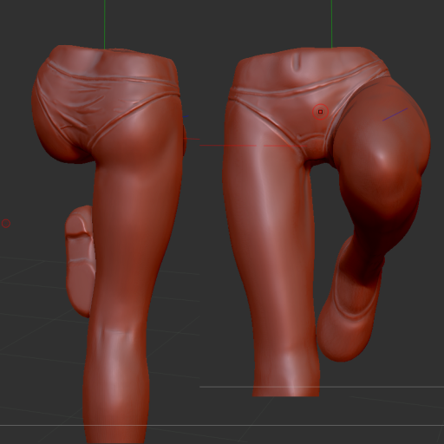Click the sculpt brush cursor with the red ring

(x=321, y=112)
